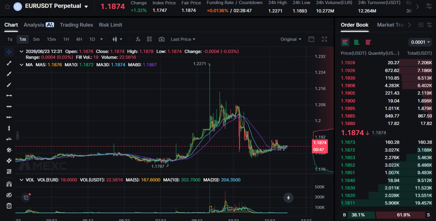Show bids-only green order book view

tap(357, 42)
